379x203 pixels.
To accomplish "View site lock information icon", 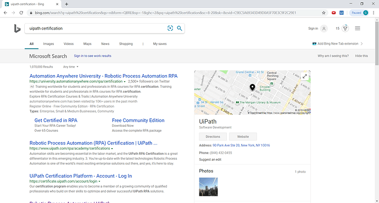I will click(x=31, y=13).
